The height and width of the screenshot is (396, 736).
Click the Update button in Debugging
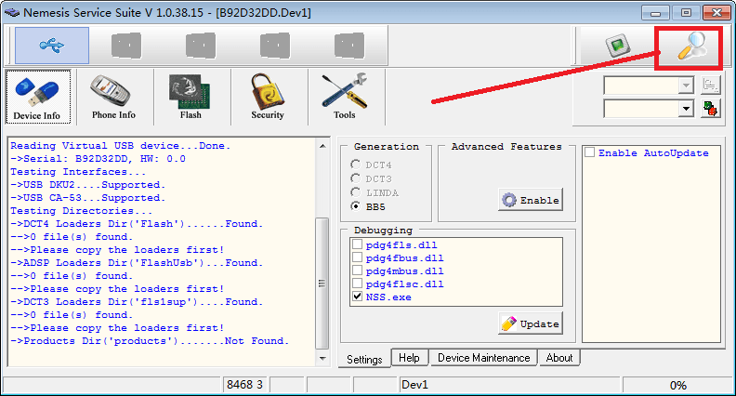(x=531, y=323)
